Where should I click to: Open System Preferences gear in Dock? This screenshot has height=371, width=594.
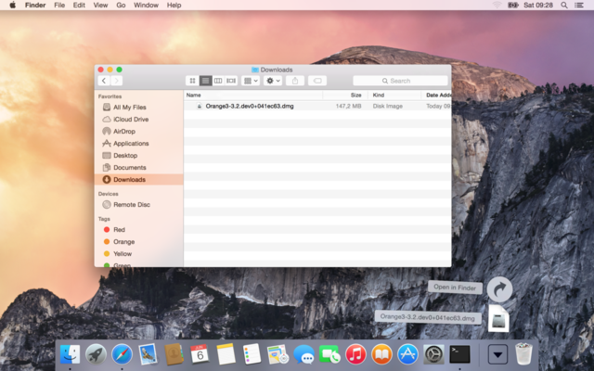(x=433, y=354)
